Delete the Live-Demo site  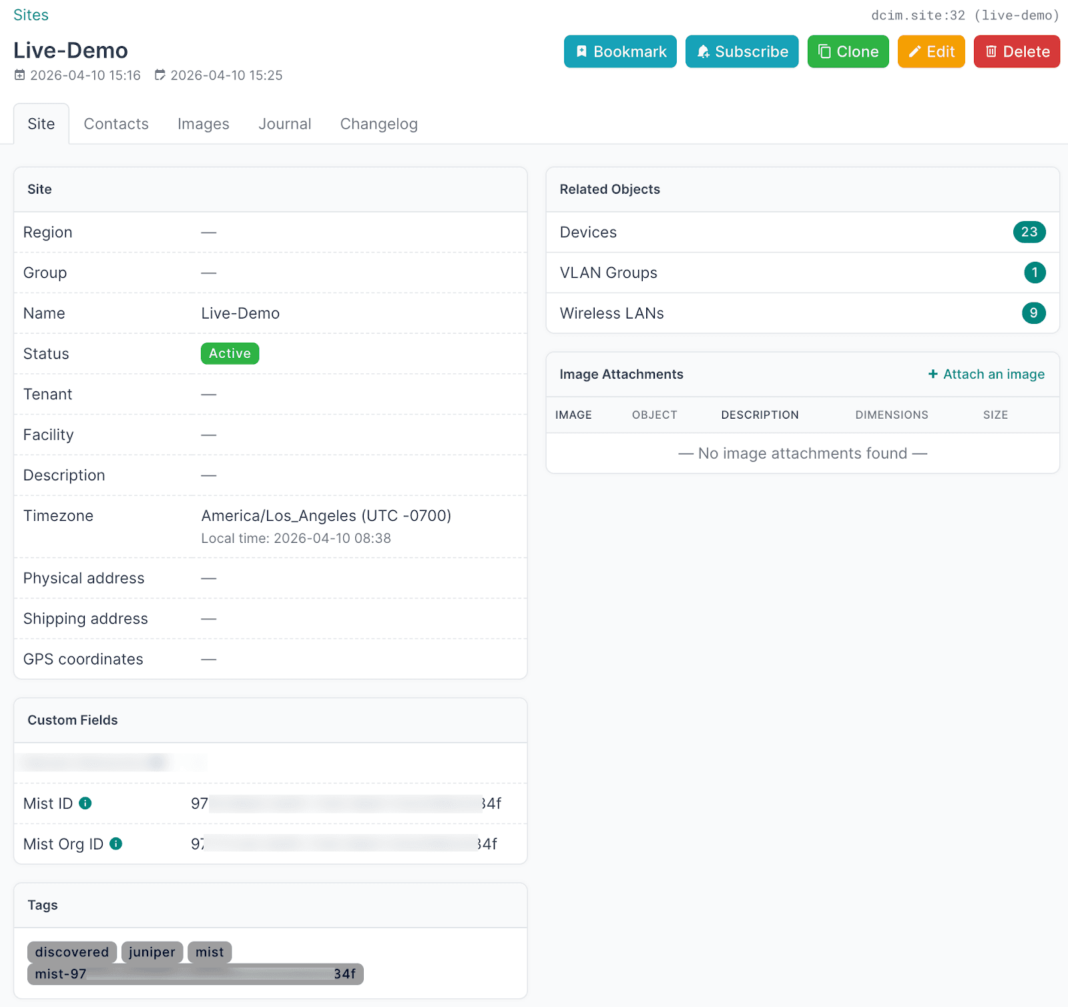click(x=1016, y=51)
